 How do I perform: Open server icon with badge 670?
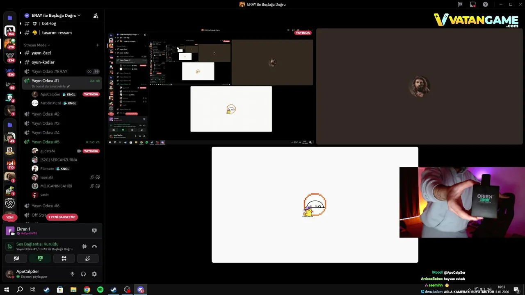point(10,44)
